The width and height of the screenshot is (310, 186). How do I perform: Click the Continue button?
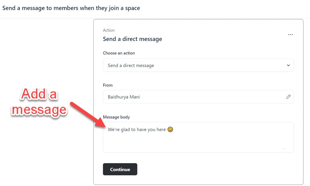pyautogui.click(x=120, y=169)
